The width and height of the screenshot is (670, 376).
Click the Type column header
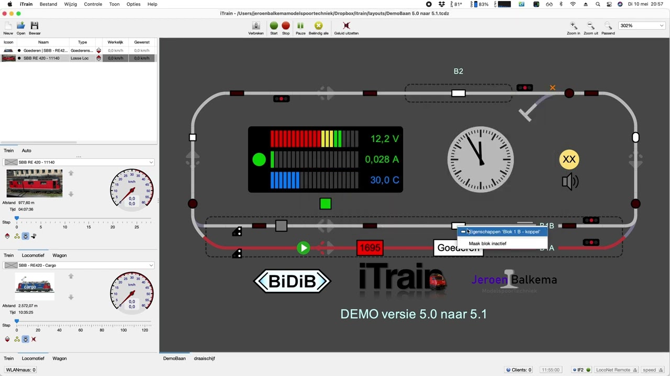click(82, 42)
